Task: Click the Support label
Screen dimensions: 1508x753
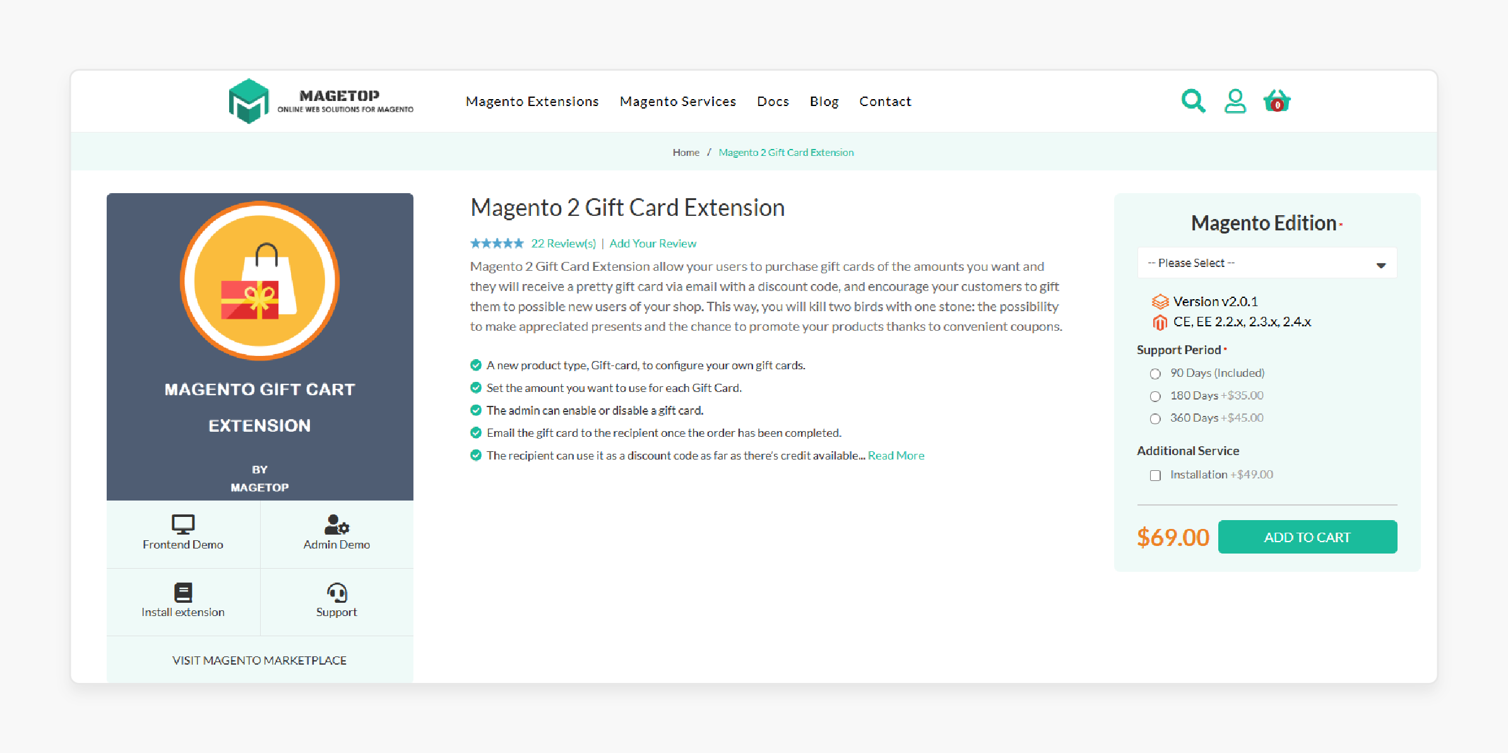Action: [336, 612]
